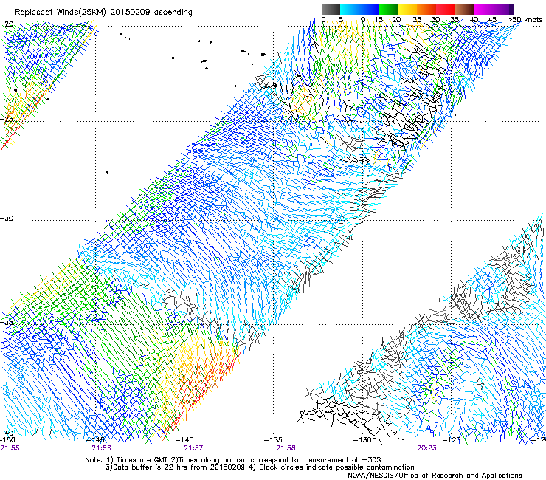Click the '-25' latitude label
Viewport: 546px width, 480px height.
coord(7,119)
